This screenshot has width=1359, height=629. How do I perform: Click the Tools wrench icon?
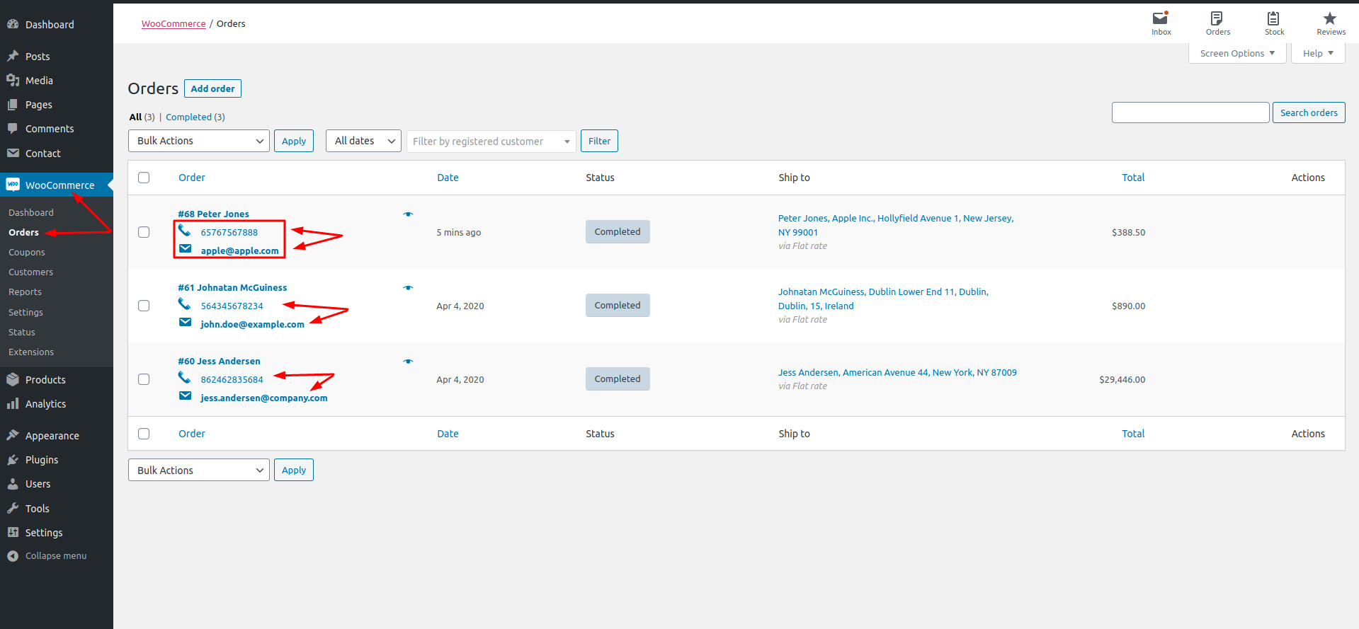[x=13, y=508]
